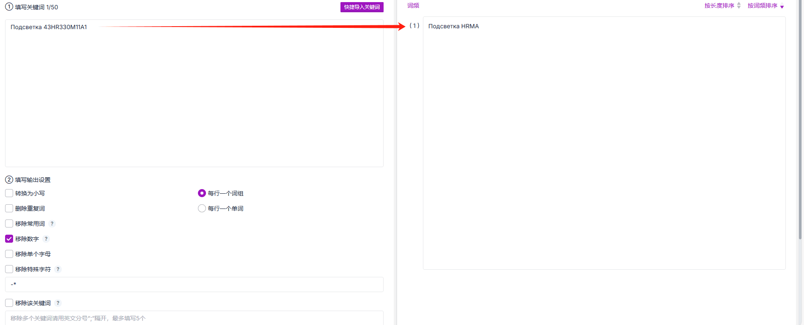Select 每行一个词组 radio option
Screen dimensions: 804x325
[202, 193]
